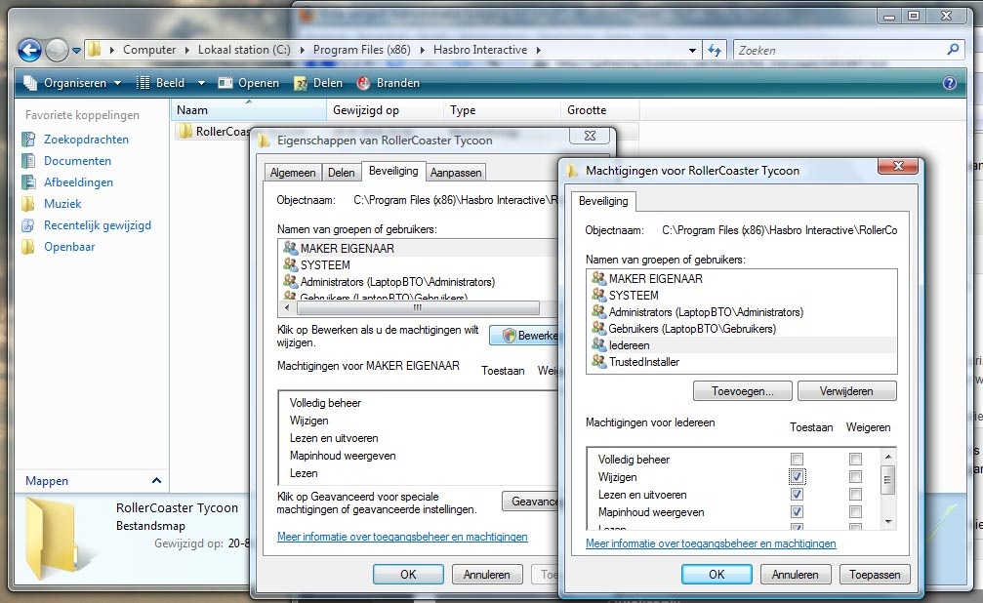Click the Verwijderen button

click(846, 391)
